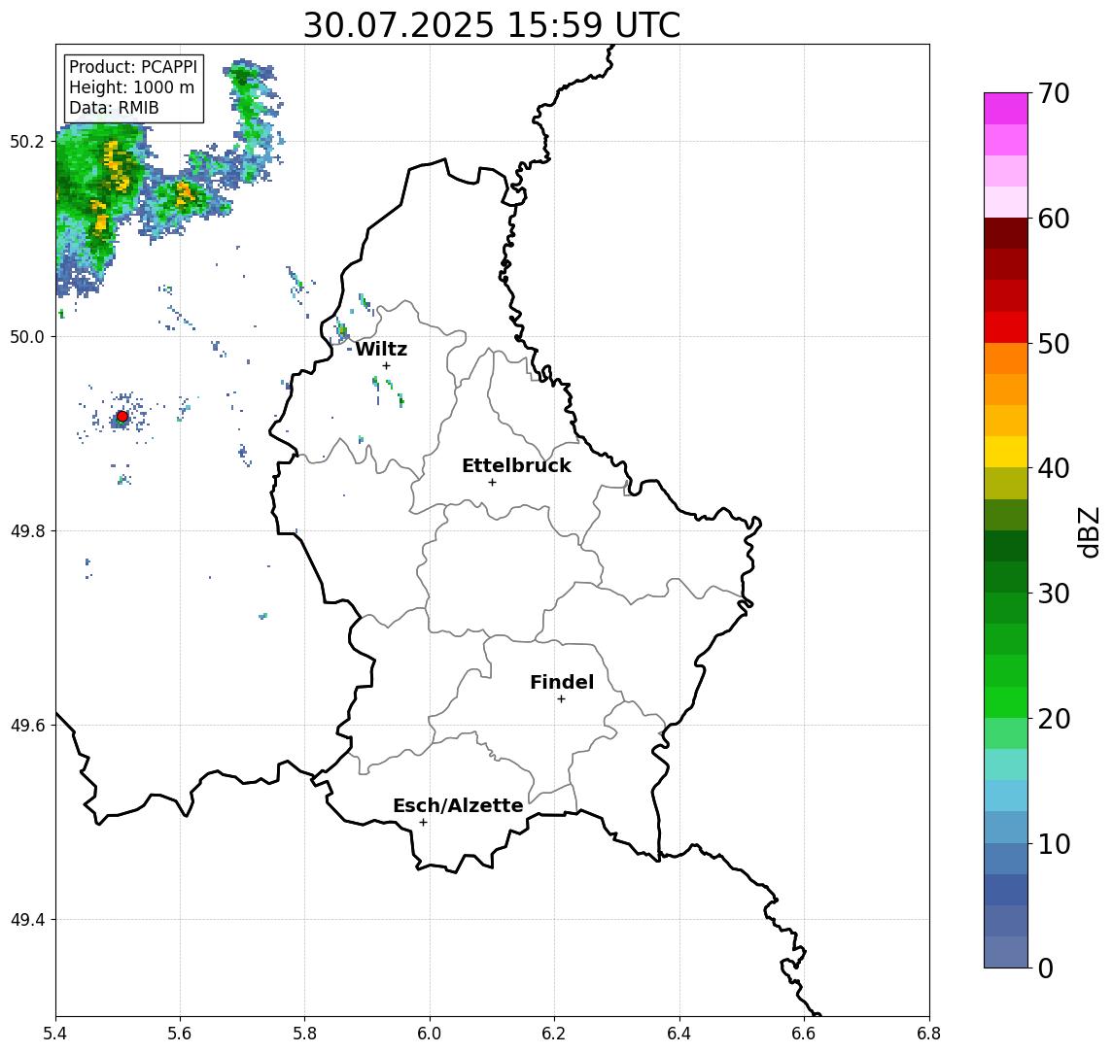Click the 60 colorbar tick label

point(1054,219)
